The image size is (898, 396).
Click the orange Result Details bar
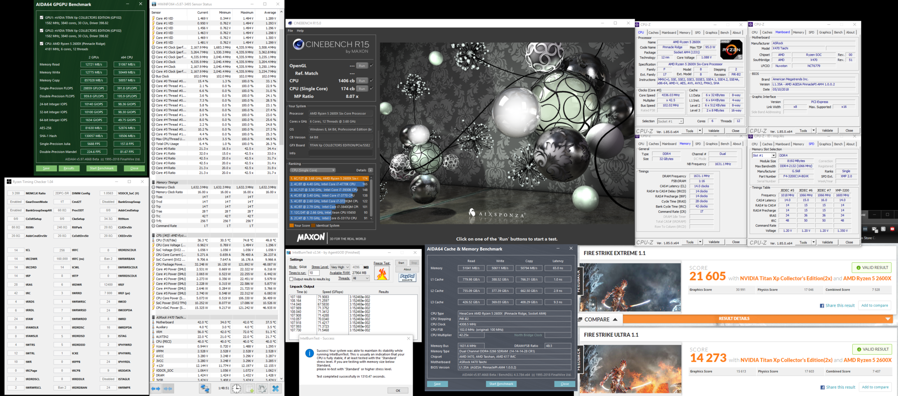coord(734,319)
